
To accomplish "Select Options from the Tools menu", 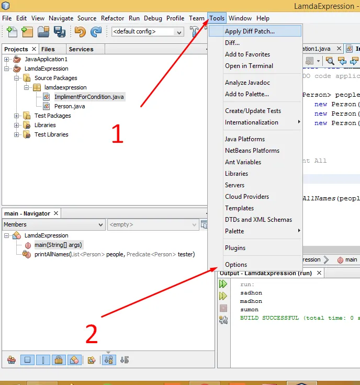I will (x=255, y=265).
